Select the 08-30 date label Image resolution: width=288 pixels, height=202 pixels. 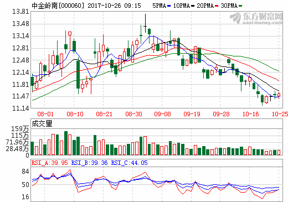click(x=133, y=114)
